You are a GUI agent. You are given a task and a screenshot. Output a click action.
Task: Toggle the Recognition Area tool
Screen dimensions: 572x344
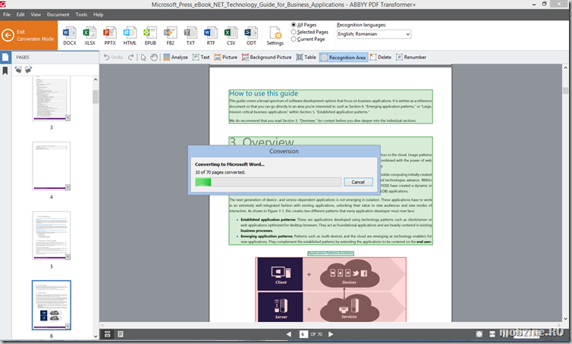pos(343,58)
